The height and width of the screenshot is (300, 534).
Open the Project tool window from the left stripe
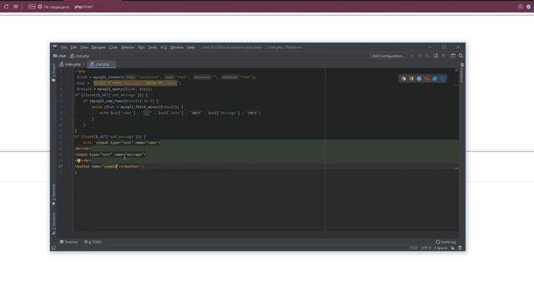point(53,72)
